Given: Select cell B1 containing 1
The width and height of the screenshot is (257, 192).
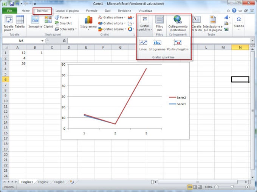Looking at the screenshot, I should pos(35,53).
